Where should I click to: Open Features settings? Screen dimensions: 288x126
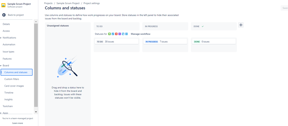(7, 59)
